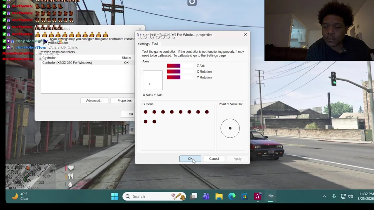Click the water drop thirst HUD icon
Image resolution: width=374 pixels, height=210 pixels.
point(70,184)
